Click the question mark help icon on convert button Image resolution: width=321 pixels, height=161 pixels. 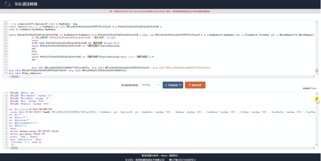point(180,85)
